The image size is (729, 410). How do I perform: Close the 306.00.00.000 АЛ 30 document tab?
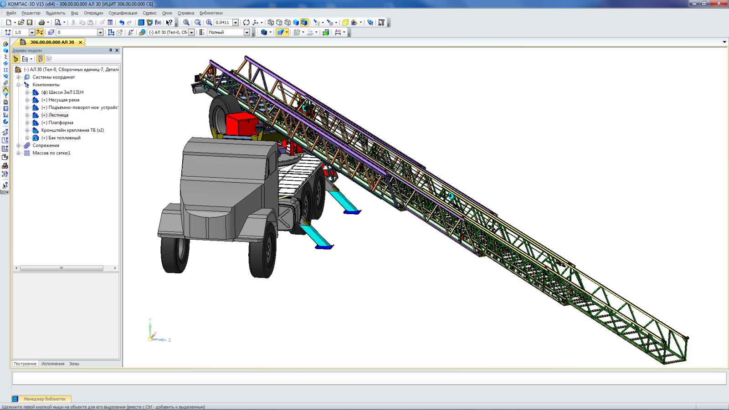click(81, 42)
